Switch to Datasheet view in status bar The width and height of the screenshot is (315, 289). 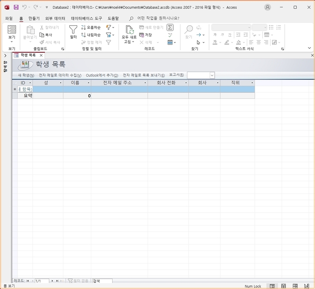click(283, 286)
